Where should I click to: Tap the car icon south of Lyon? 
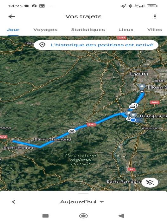click(132, 107)
